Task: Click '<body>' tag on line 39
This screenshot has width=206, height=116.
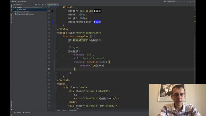Action: tap(61, 84)
